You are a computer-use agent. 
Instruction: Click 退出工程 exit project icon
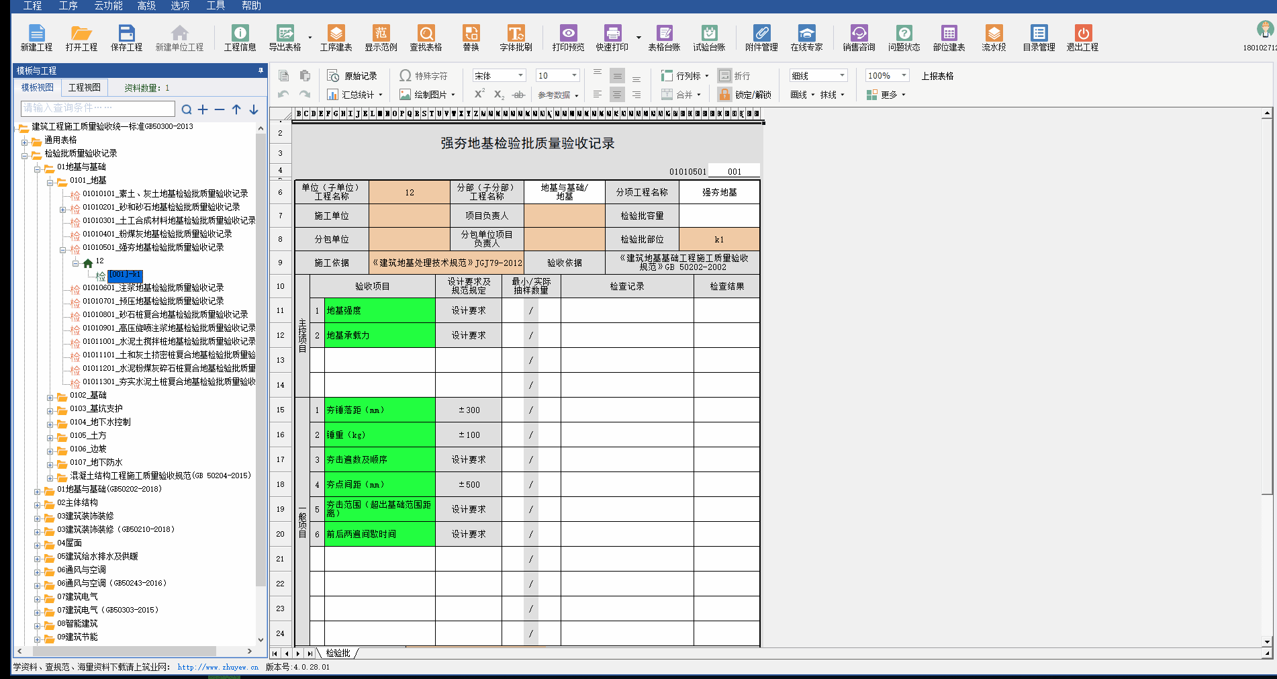coord(1082,38)
